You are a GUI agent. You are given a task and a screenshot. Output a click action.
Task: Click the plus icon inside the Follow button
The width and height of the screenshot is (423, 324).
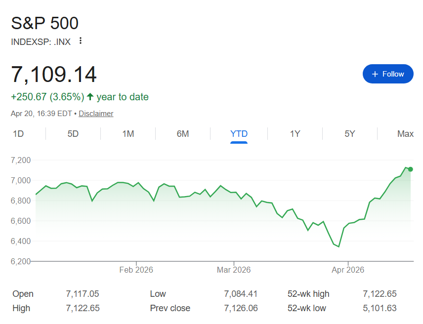click(x=375, y=74)
